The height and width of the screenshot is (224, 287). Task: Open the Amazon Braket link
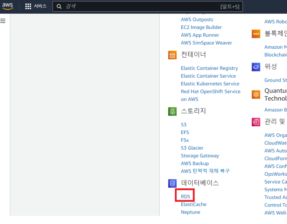(x=275, y=110)
